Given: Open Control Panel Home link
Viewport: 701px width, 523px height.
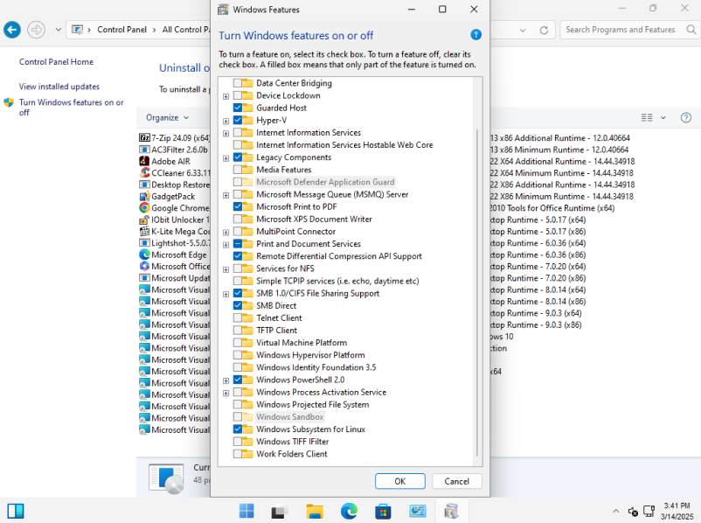Looking at the screenshot, I should [56, 62].
